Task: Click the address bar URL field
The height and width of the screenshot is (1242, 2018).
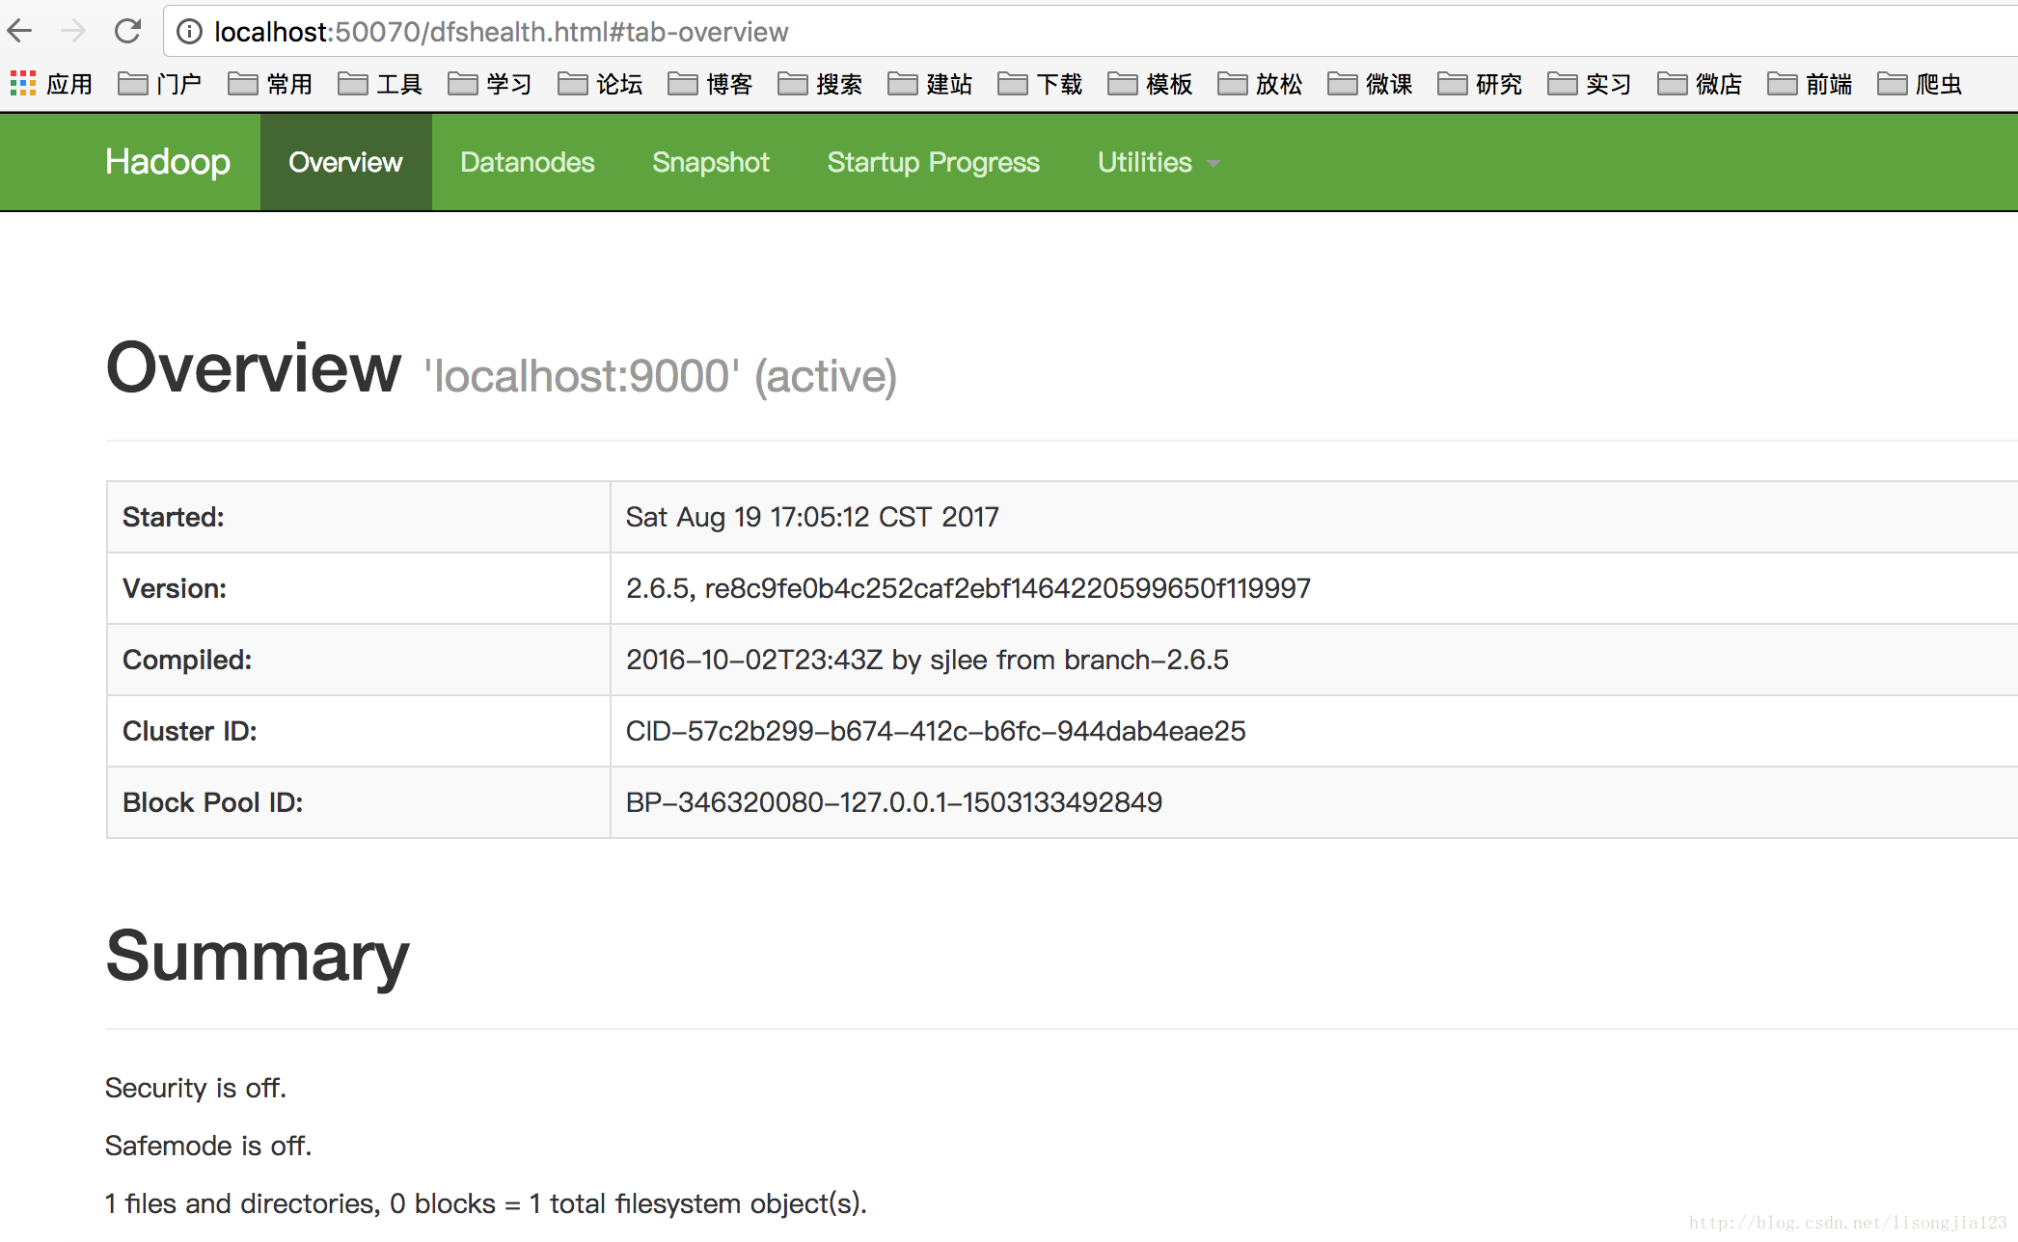Action: (x=1090, y=32)
